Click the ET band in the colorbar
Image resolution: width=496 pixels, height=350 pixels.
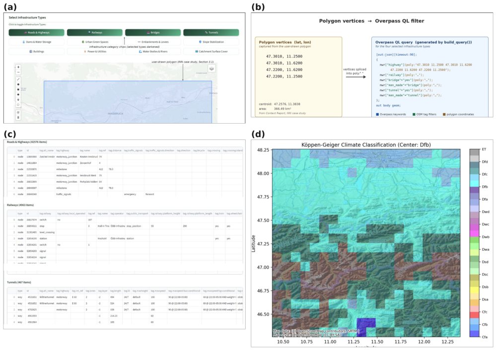click(474, 152)
